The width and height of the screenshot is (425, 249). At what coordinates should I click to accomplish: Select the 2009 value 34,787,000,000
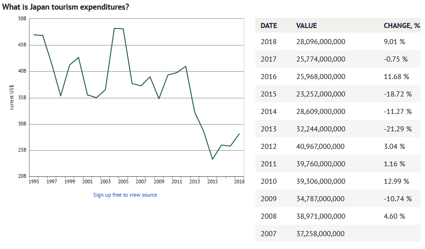tap(321, 199)
